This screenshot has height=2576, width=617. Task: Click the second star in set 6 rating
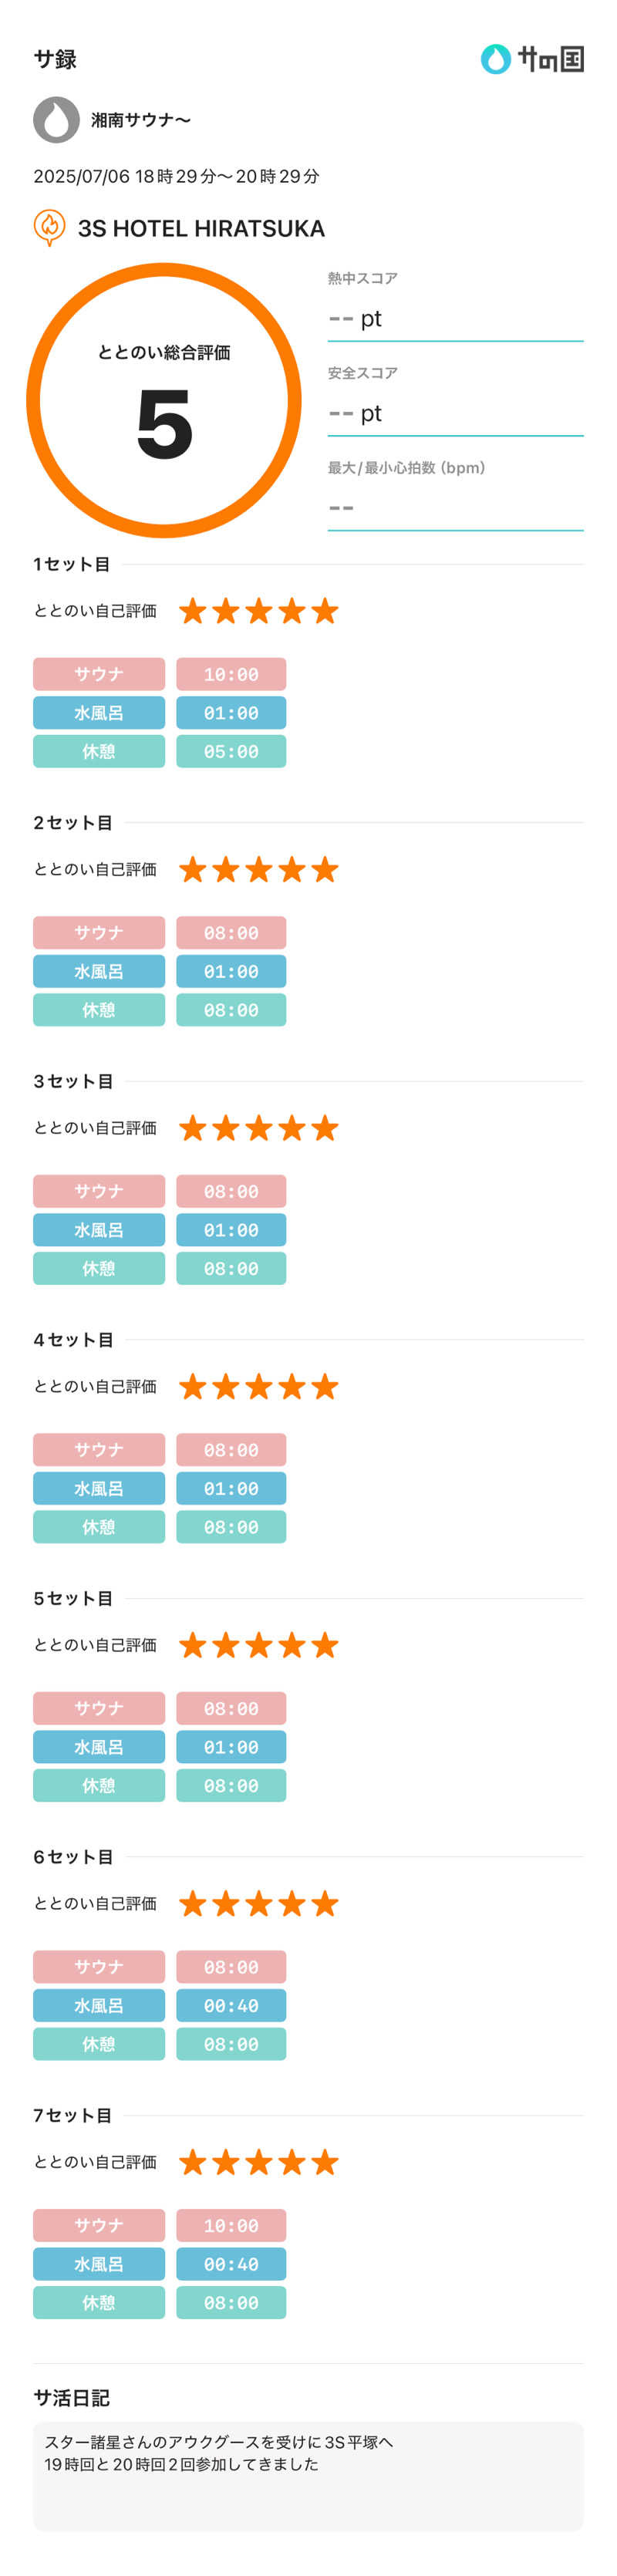[226, 1904]
